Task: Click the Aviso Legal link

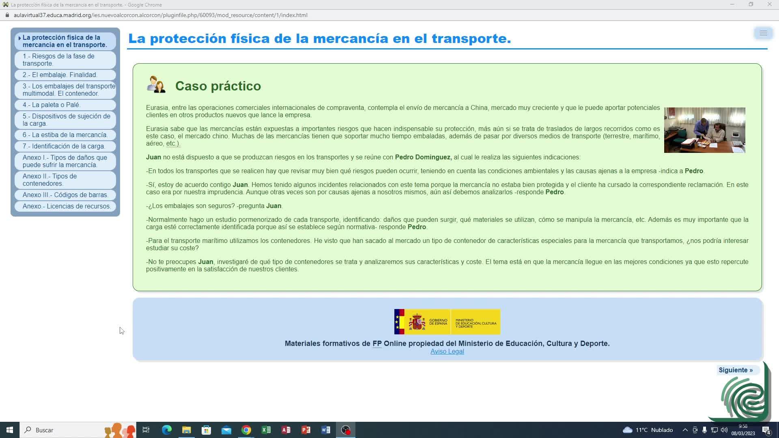Action: pos(447,352)
